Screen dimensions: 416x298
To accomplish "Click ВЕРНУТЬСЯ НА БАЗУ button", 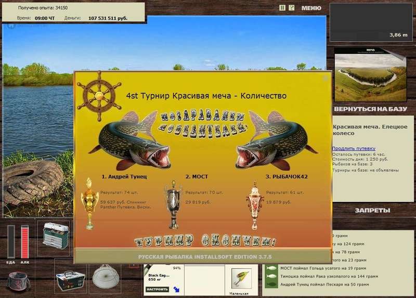I will pyautogui.click(x=370, y=109).
